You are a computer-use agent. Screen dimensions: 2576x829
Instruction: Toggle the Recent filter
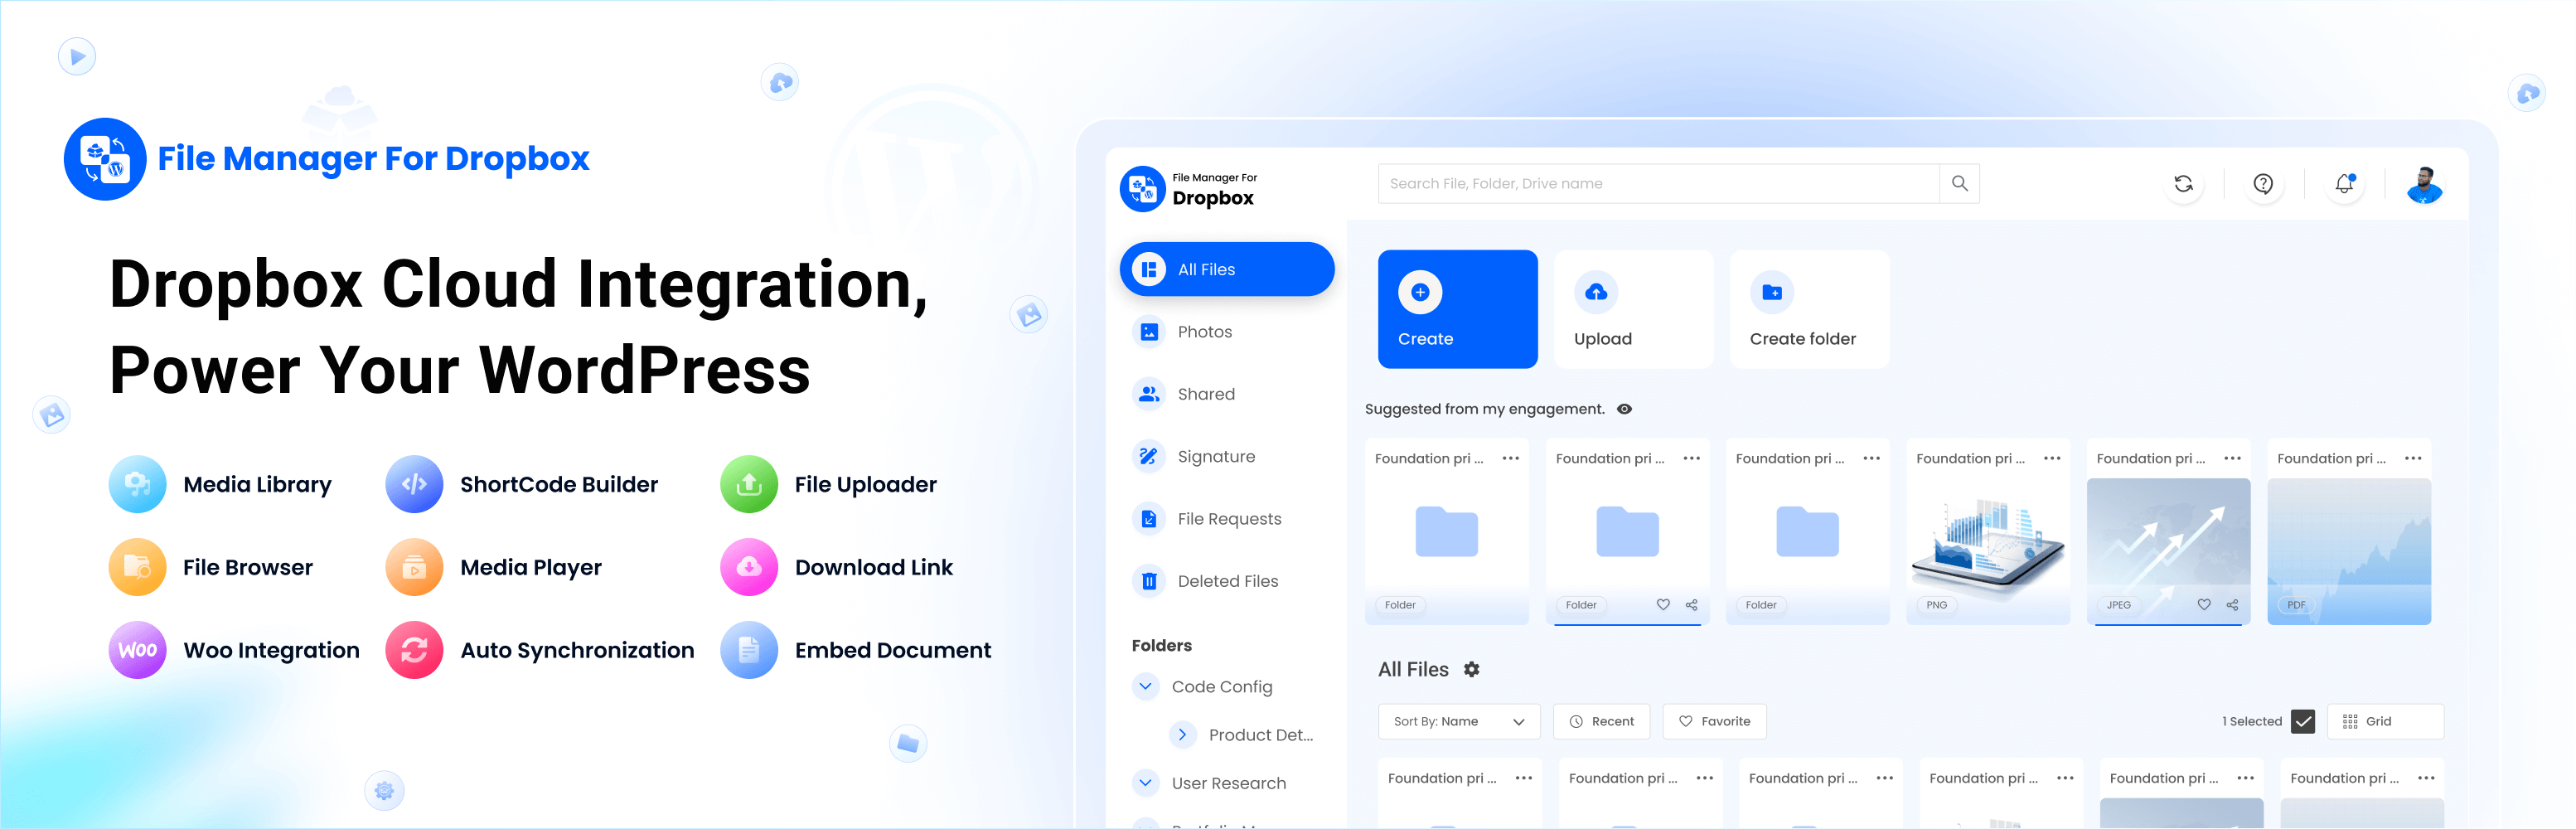coord(1601,721)
